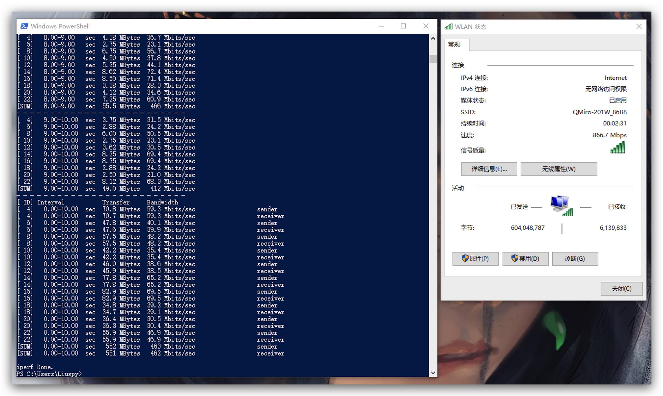Select the 常规 tab

click(x=454, y=44)
